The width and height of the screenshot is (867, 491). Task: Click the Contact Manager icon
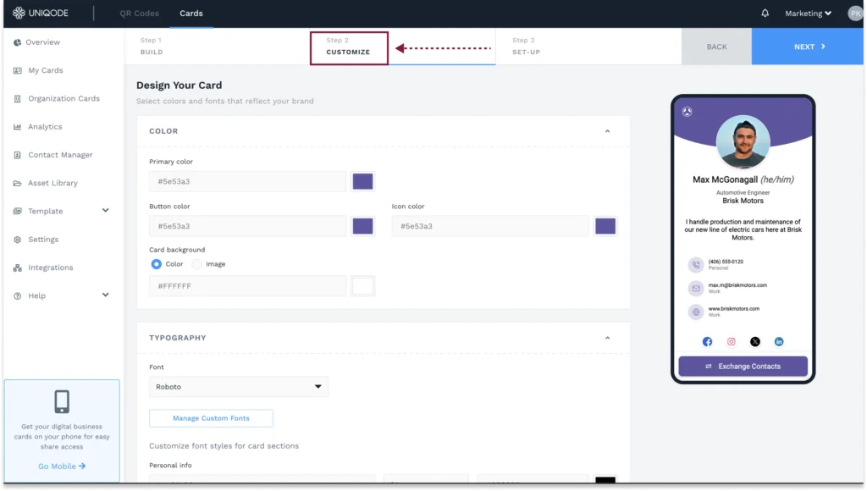17,156
